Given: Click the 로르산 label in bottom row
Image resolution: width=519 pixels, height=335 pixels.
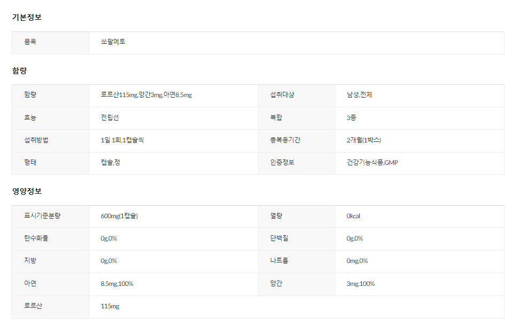Looking at the screenshot, I should [33, 306].
